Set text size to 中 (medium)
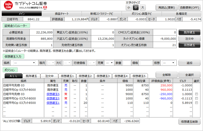This screenshot has height=131, width=203. (136, 7)
